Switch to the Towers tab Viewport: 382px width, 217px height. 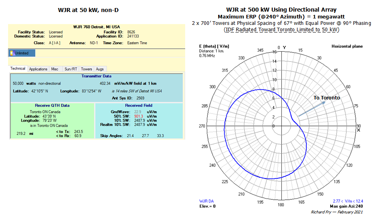pos(87,69)
